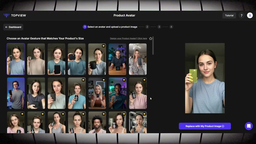Click Replace with My Product Image
The height and width of the screenshot is (144, 256).
[x=205, y=126]
